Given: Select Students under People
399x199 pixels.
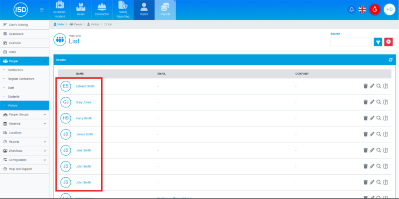Looking at the screenshot, I should [24, 96].
